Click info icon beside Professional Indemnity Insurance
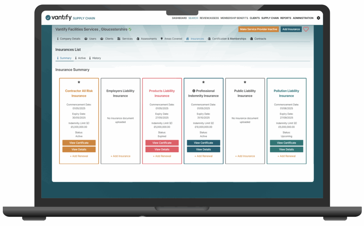Image resolution: width=364 pixels, height=226 pixels. (194, 91)
